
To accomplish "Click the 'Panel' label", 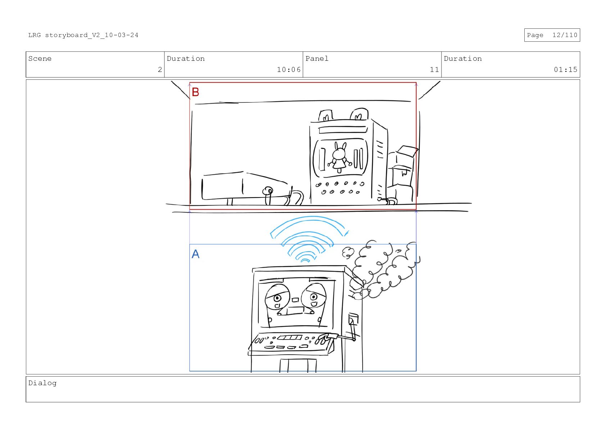I will pyautogui.click(x=317, y=59).
